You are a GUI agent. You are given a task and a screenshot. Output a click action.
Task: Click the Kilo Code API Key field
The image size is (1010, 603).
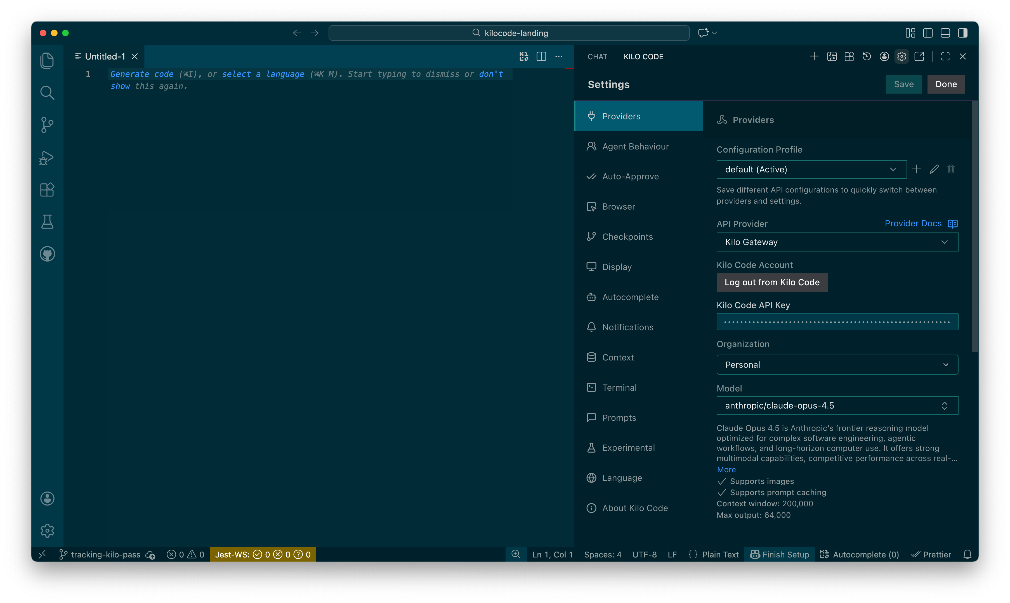click(x=837, y=322)
